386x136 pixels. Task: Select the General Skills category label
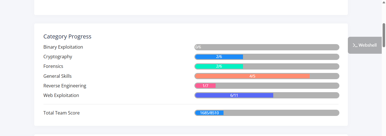coord(57,76)
